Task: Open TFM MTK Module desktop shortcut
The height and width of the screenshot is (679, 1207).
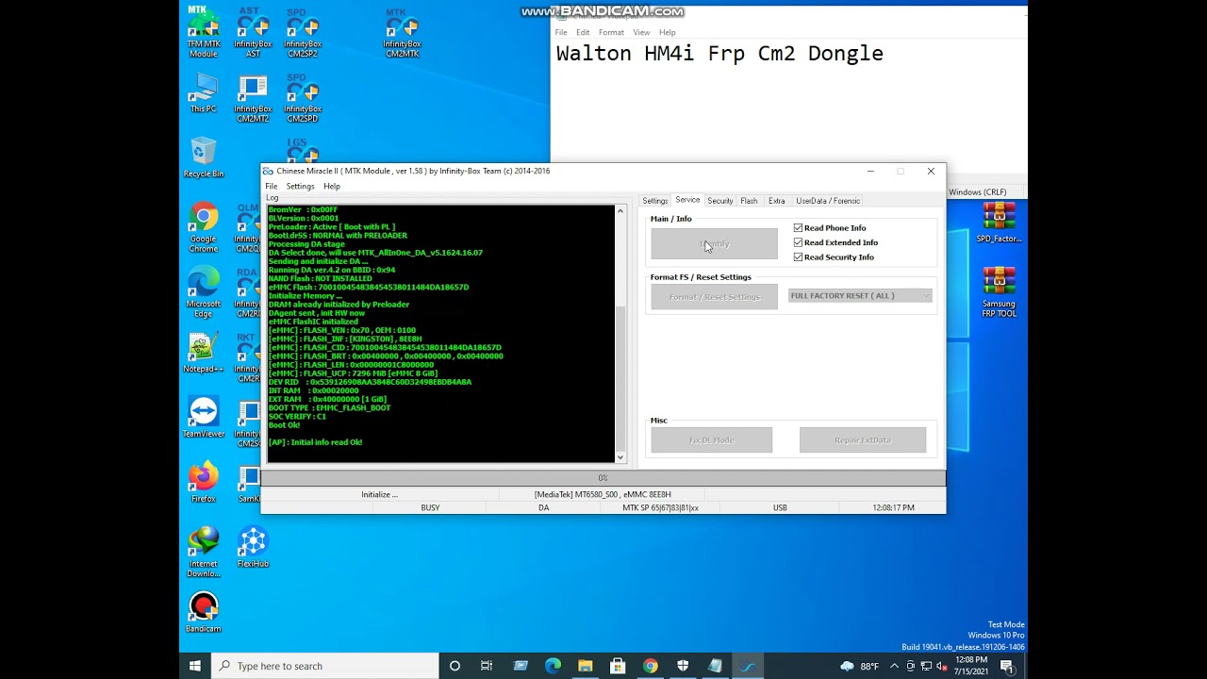Action: tap(203, 31)
